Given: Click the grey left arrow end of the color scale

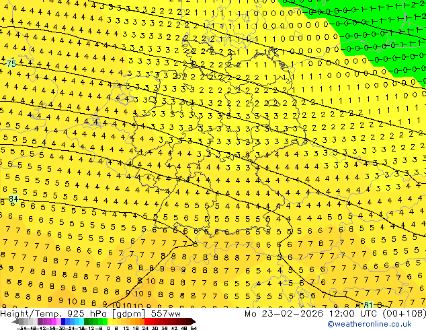Looking at the screenshot, I should [x=15, y=321].
